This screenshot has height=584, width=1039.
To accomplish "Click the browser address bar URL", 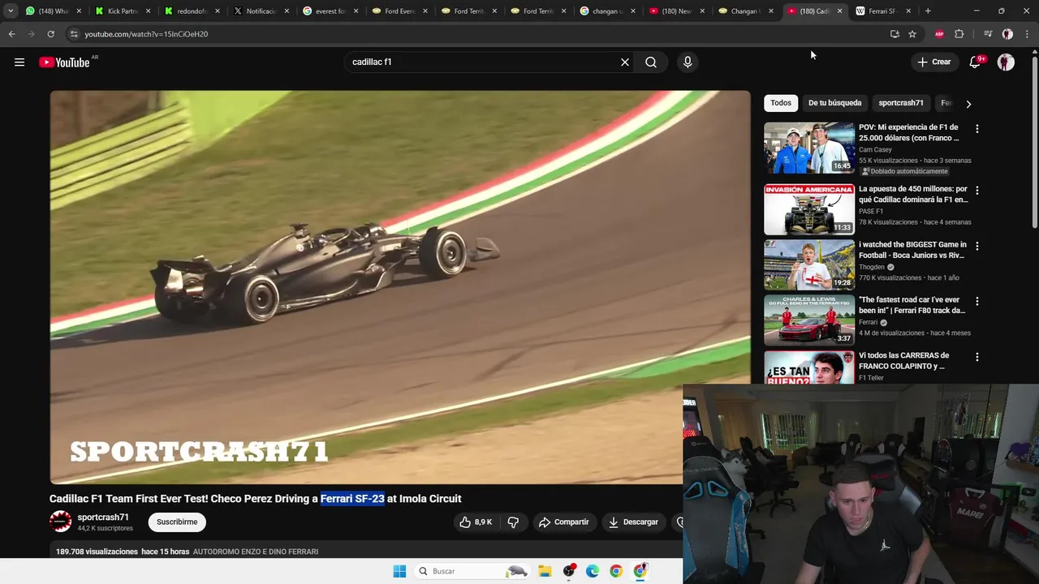I will [146, 34].
